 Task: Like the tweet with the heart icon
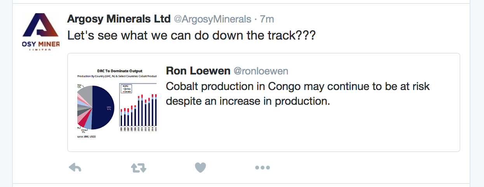[200, 168]
